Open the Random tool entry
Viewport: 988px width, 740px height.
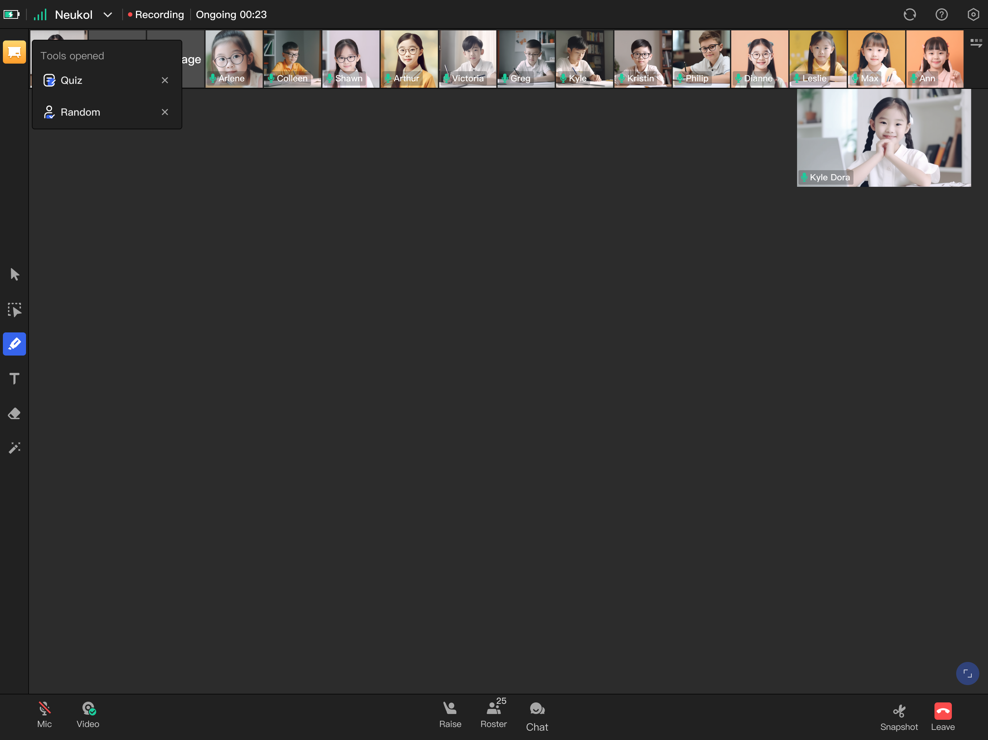[x=80, y=112]
